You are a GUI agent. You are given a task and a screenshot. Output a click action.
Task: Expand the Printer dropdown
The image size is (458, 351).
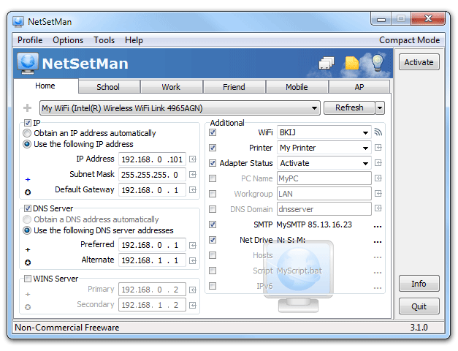click(x=365, y=148)
